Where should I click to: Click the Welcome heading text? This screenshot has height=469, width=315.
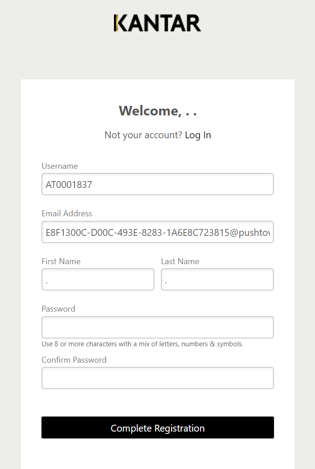tap(158, 111)
